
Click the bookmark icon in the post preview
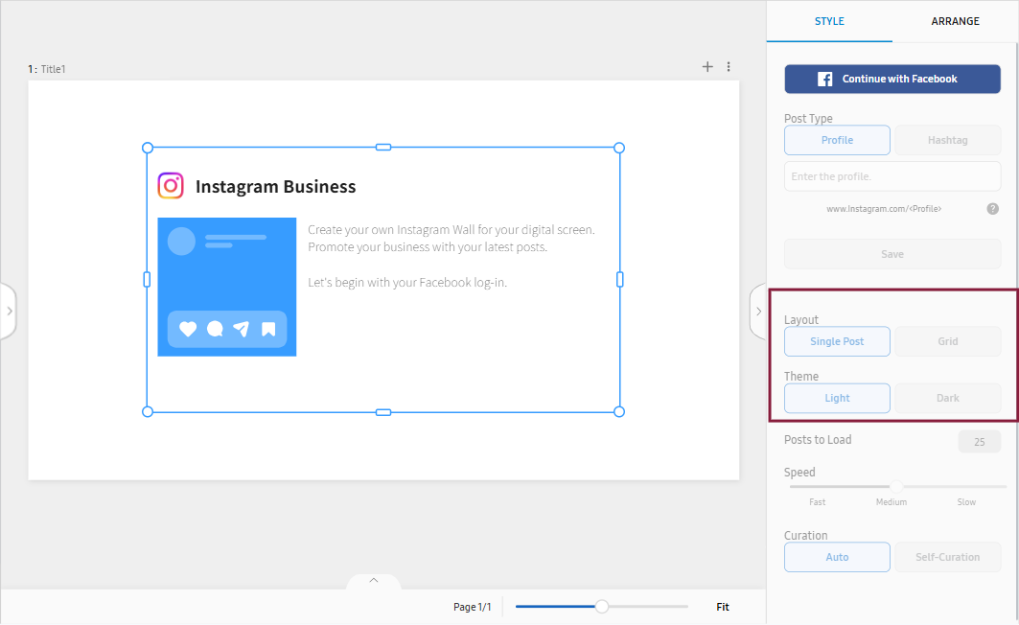(268, 330)
